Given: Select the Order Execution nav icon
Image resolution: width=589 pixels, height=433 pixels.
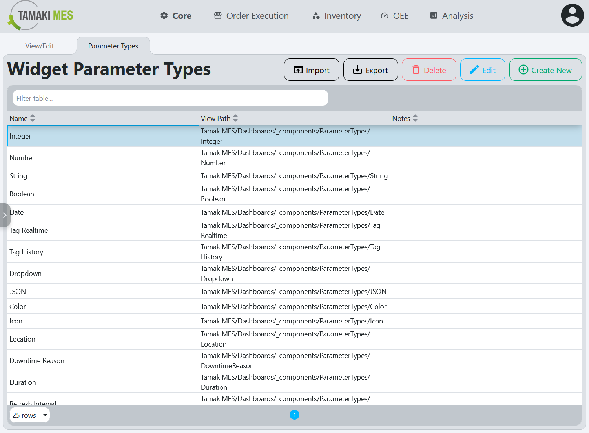Looking at the screenshot, I should click(217, 15).
